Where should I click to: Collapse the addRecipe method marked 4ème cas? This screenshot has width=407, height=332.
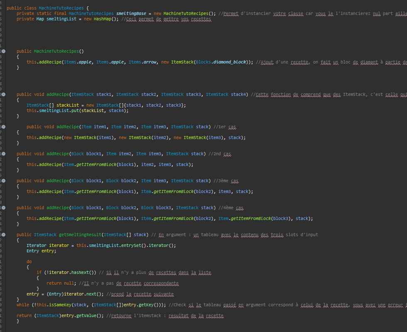point(3,207)
